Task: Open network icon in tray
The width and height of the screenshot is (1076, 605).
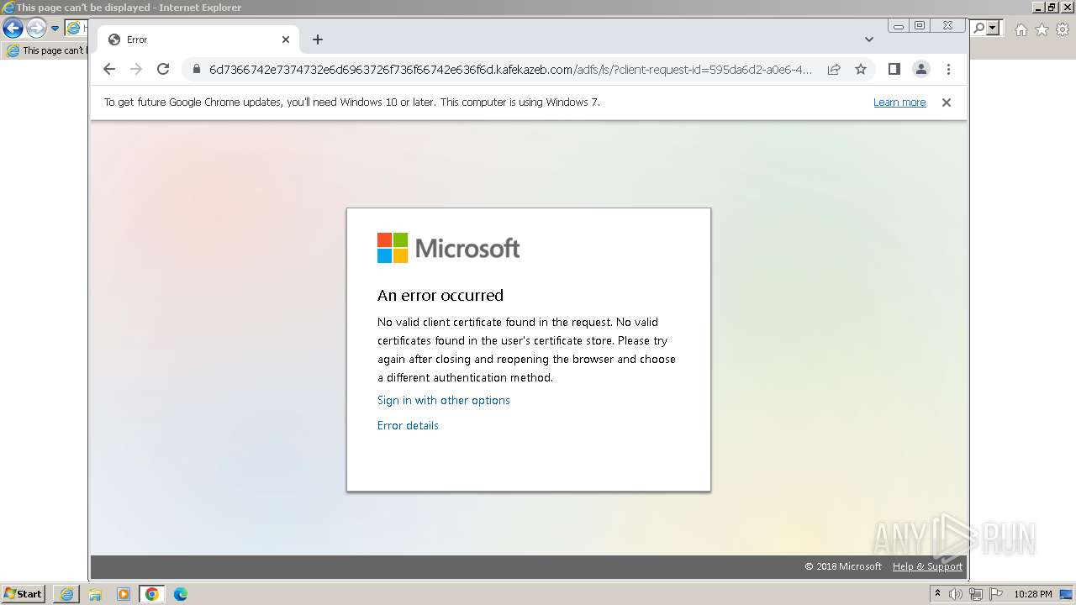Action: [976, 594]
